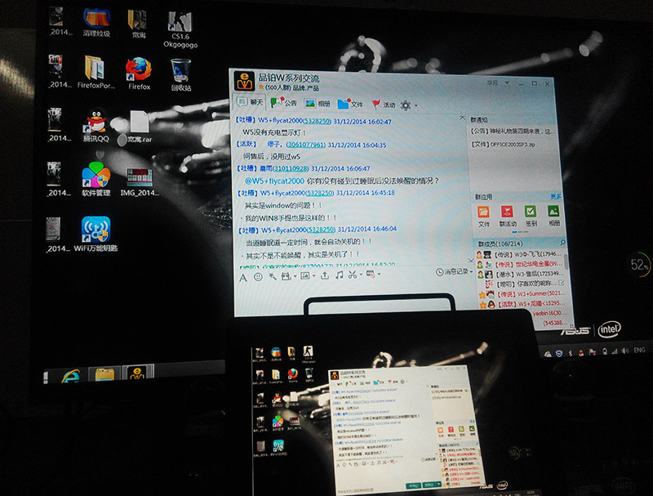
Task: Select the 【传说】 W3+Summer member row
Action: click(x=522, y=294)
